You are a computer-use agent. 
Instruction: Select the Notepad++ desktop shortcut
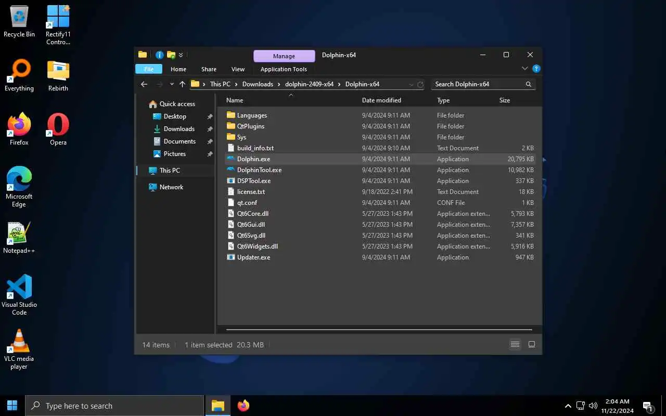(19, 238)
